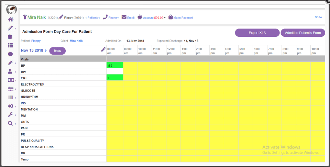
Task: Open Admitted Patient's Form button
Action: [303, 33]
